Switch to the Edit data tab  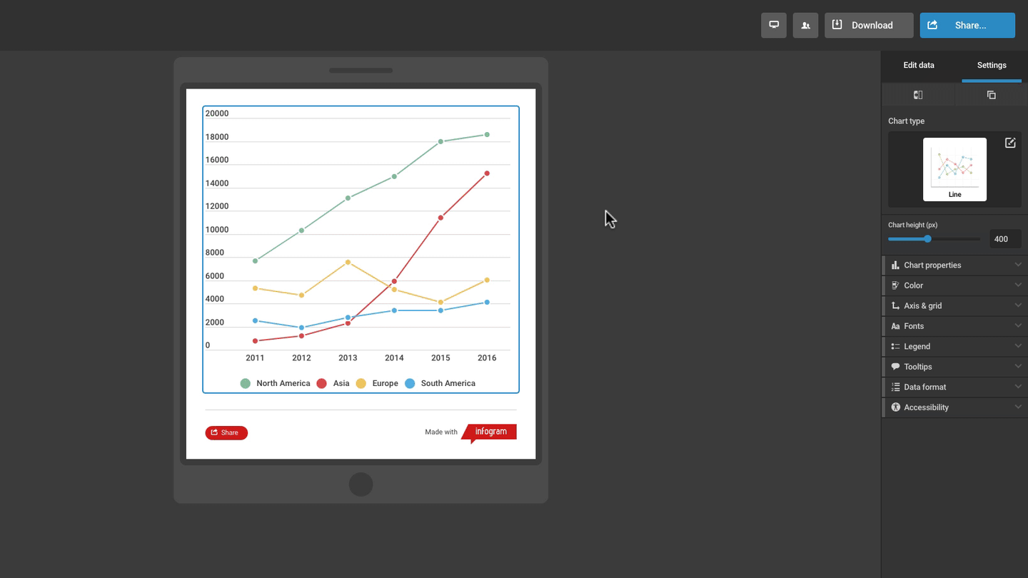click(x=918, y=65)
